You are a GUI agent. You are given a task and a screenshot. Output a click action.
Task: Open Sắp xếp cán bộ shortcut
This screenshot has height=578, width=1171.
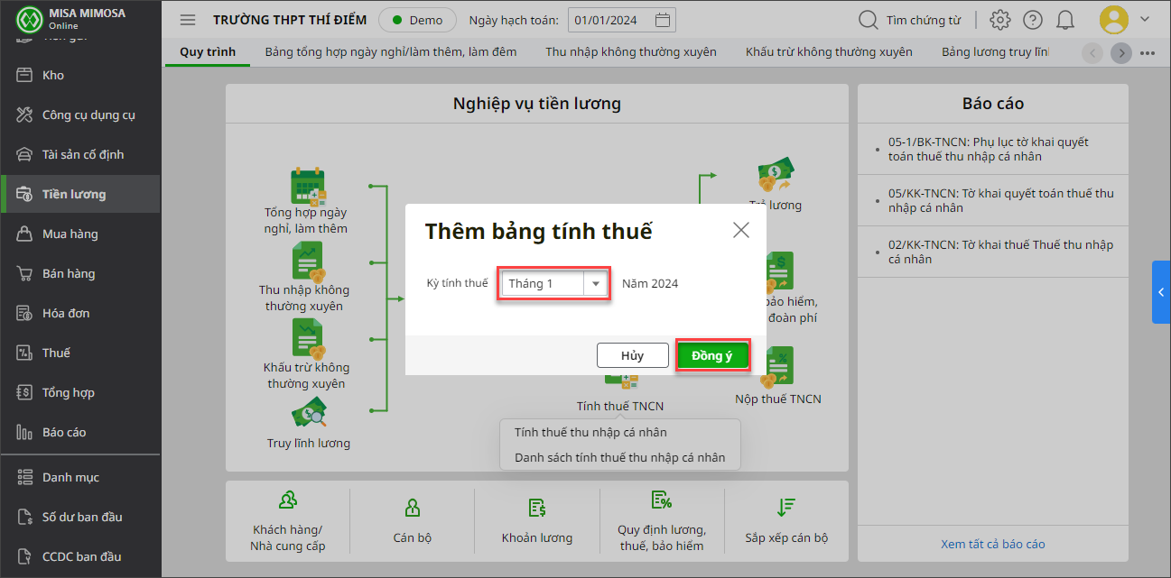point(786,521)
